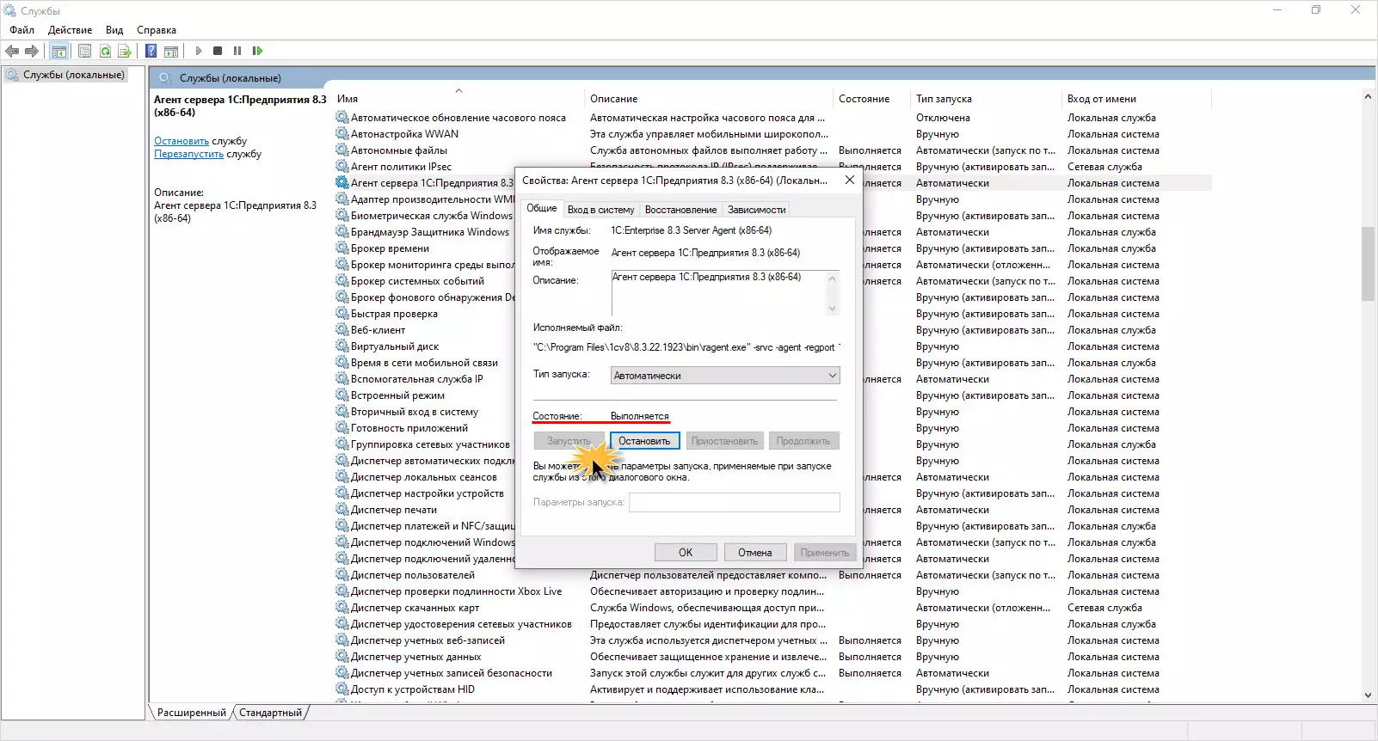Sort by the Состояние column header

tap(872, 99)
